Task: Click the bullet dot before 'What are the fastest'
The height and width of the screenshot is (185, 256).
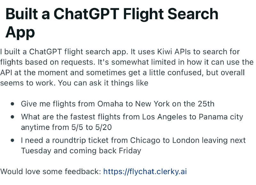Action: click(x=12, y=117)
